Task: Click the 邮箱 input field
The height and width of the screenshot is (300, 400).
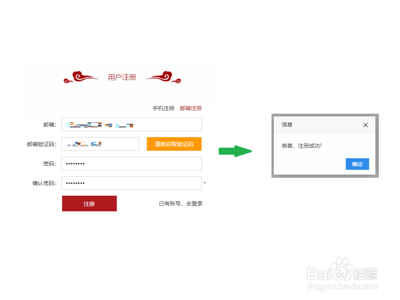Action: pyautogui.click(x=131, y=124)
